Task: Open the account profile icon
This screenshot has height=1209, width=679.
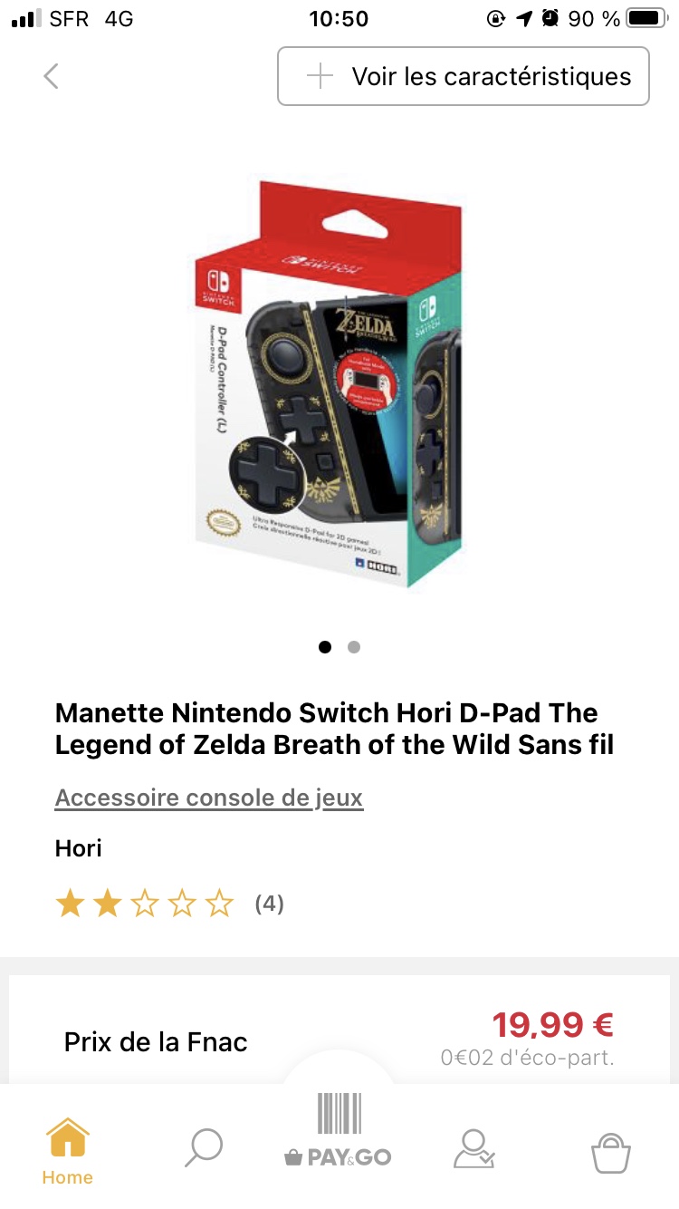Action: coord(473,1148)
